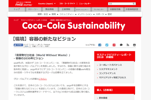The image size is (151, 100).
Task: Open the コンプライアンス sidebar link
Action: click(x=107, y=73)
